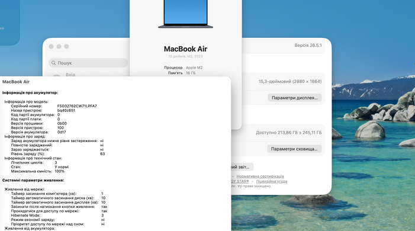Click serial number F5D32762CW71LPFA7
The height and width of the screenshot is (231, 415).
click(x=77, y=106)
